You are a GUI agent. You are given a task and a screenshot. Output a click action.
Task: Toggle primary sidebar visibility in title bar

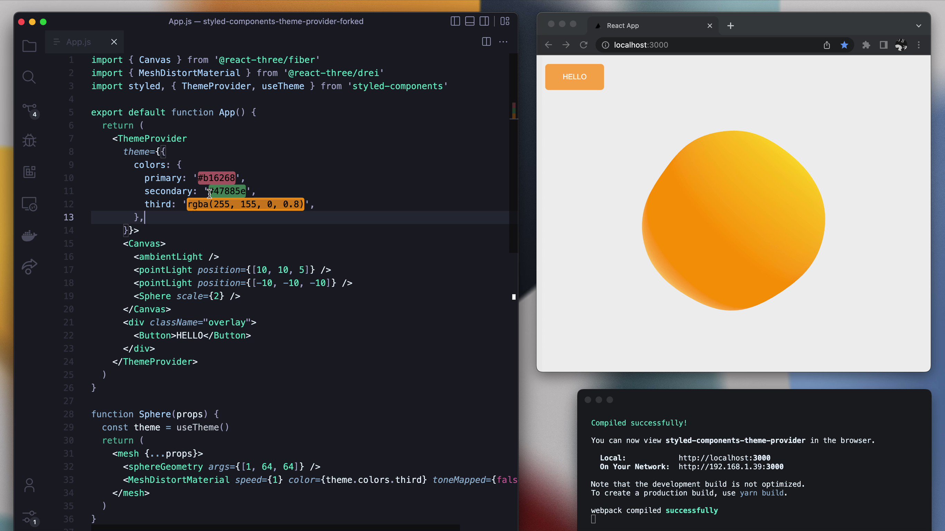tap(455, 21)
